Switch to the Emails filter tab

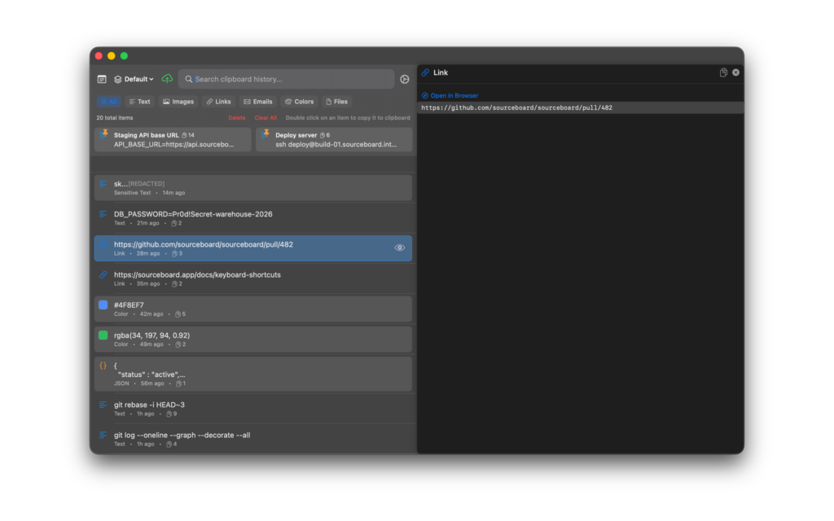click(258, 102)
